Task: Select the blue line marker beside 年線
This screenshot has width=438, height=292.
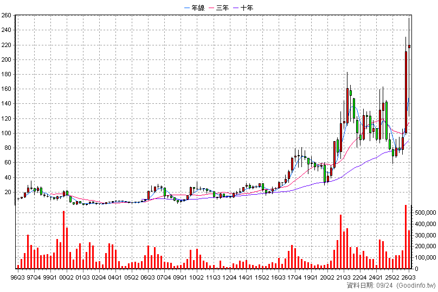Action: 187,8
